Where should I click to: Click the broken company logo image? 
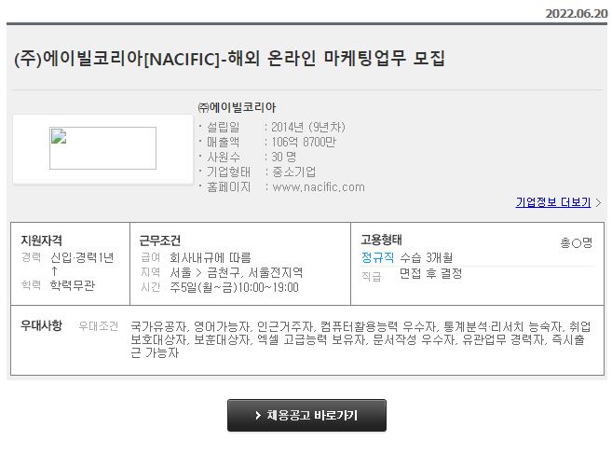point(102,148)
